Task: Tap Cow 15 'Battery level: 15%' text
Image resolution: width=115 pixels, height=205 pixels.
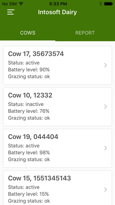Action: [x=28, y=194]
